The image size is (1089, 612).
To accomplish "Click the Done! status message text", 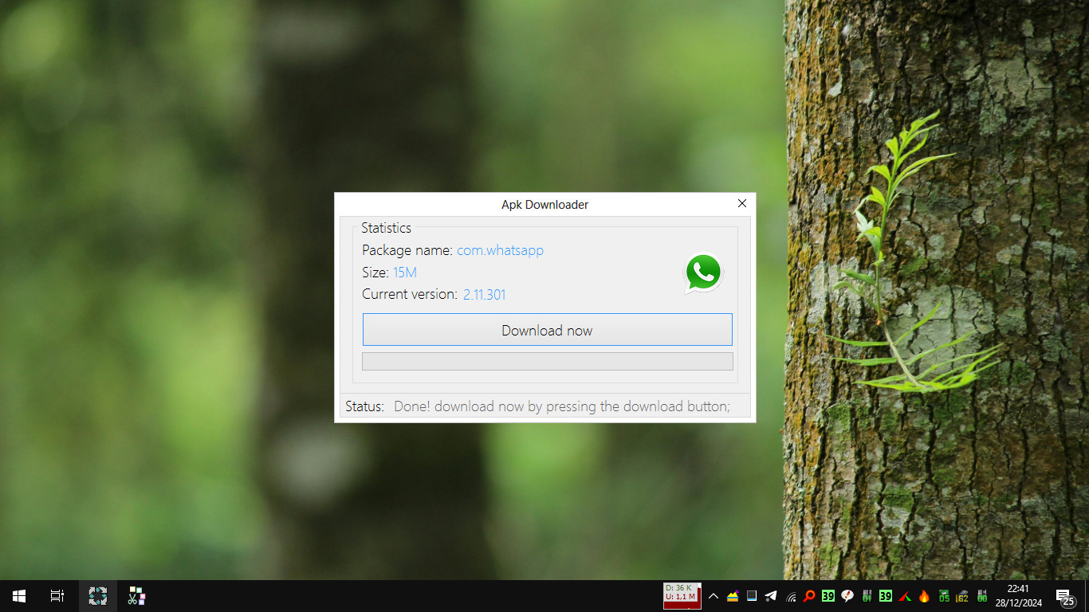I will tap(562, 406).
